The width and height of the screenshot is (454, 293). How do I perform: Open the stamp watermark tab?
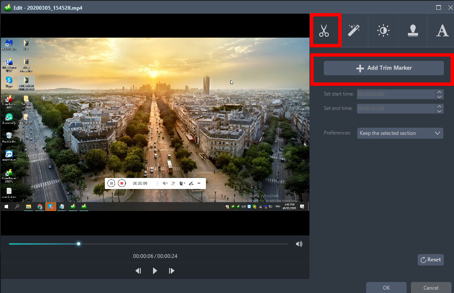click(x=413, y=31)
